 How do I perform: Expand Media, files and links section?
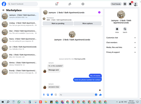pos(121,47)
